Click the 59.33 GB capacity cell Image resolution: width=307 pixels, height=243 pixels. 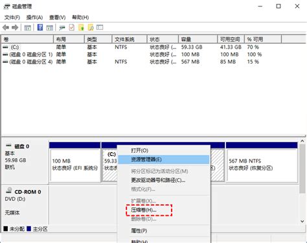(x=192, y=47)
